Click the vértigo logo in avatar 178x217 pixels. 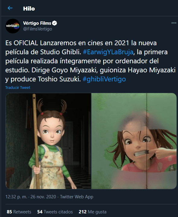[x=13, y=26]
